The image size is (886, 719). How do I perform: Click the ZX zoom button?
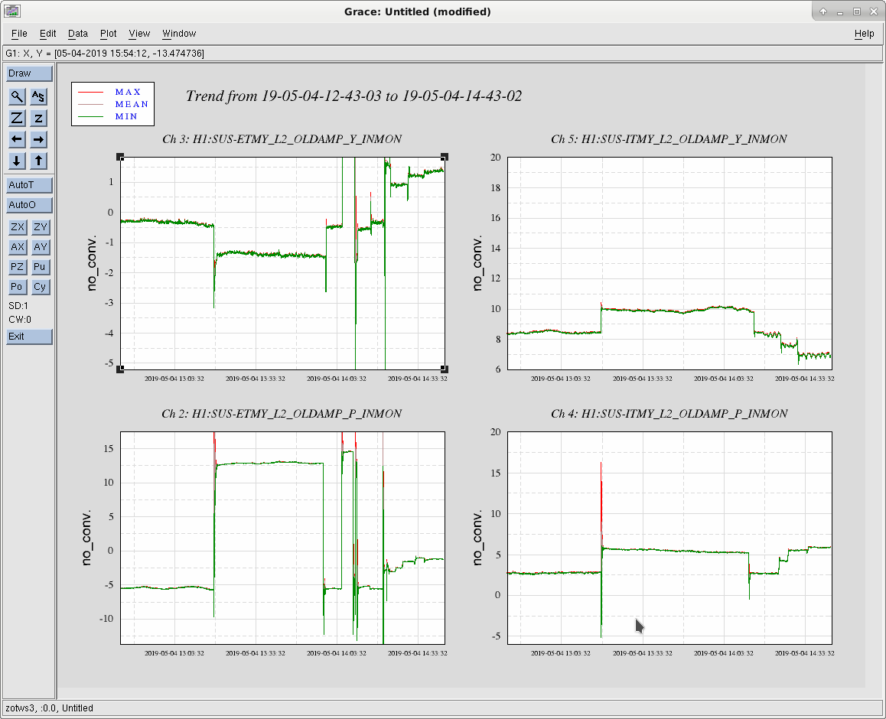(18, 227)
